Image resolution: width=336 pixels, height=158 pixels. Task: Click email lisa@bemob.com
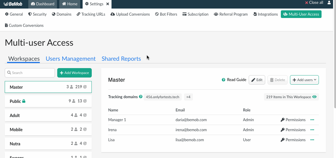pyautogui.click(x=190, y=140)
